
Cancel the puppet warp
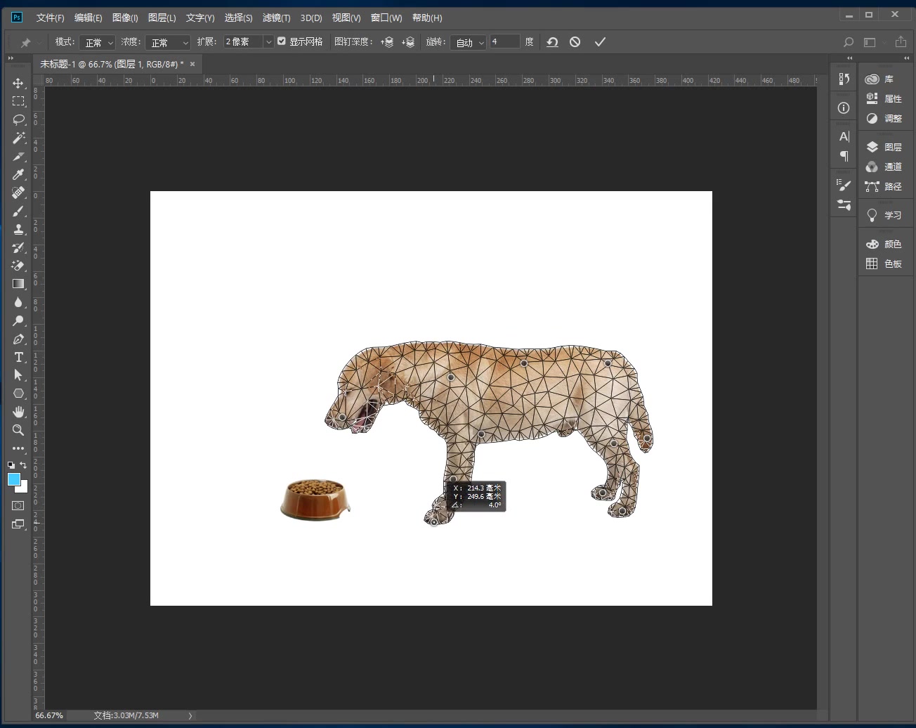click(x=575, y=42)
